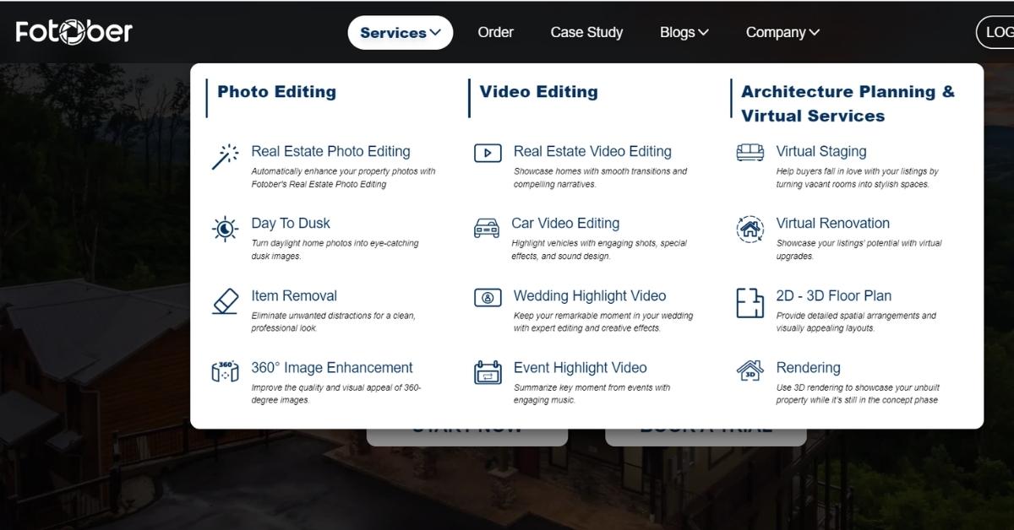Screen dimensions: 1014x530
Task: Click the Fotober logo
Action: coord(74,32)
